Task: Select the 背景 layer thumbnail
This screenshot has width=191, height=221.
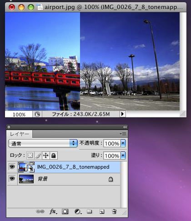Action: coord(26,179)
